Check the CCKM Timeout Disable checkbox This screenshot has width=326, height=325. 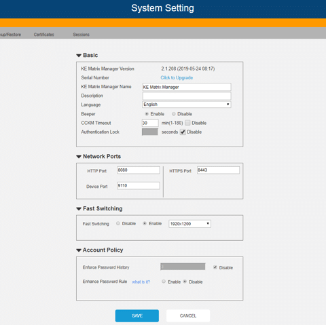tap(187, 123)
